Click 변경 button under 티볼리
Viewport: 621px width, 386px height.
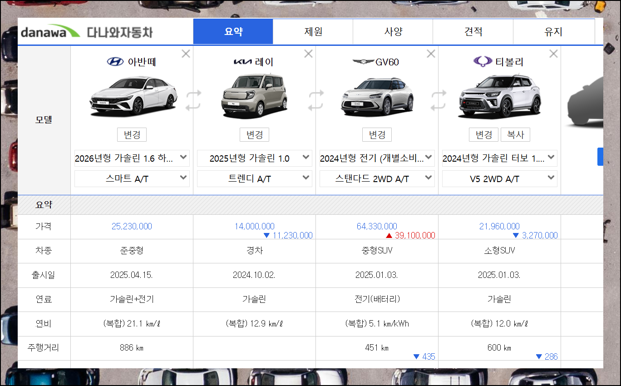click(x=484, y=135)
